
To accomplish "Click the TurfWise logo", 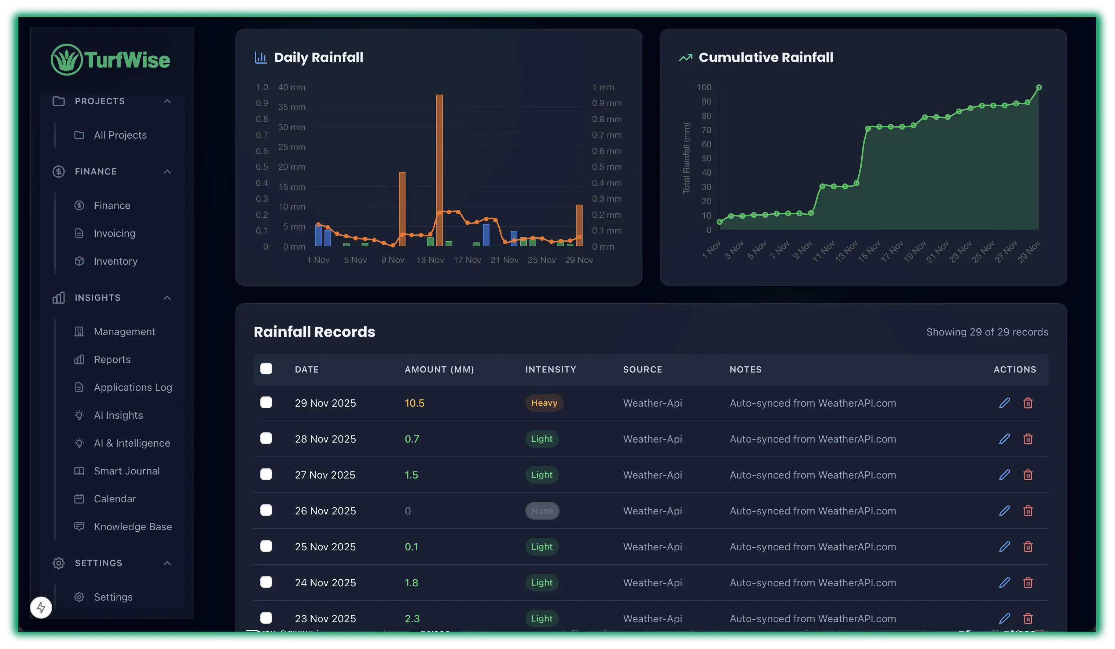I will [111, 60].
